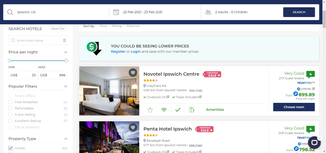This screenshot has height=153, width=326.
Task: Click the info icon beside the 1,199.86 price
Action: (x=314, y=89)
